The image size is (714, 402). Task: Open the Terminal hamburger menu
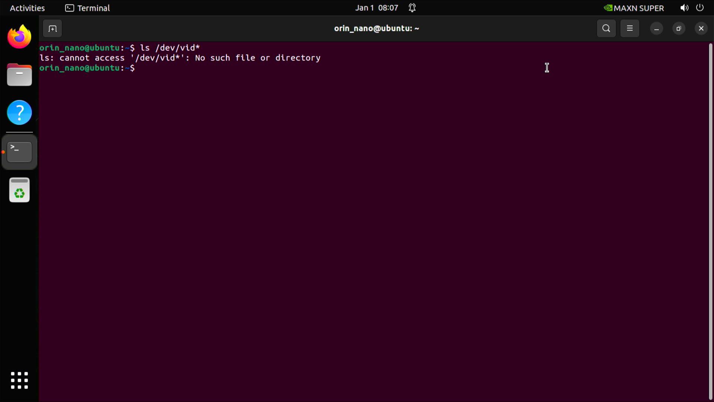tap(630, 28)
